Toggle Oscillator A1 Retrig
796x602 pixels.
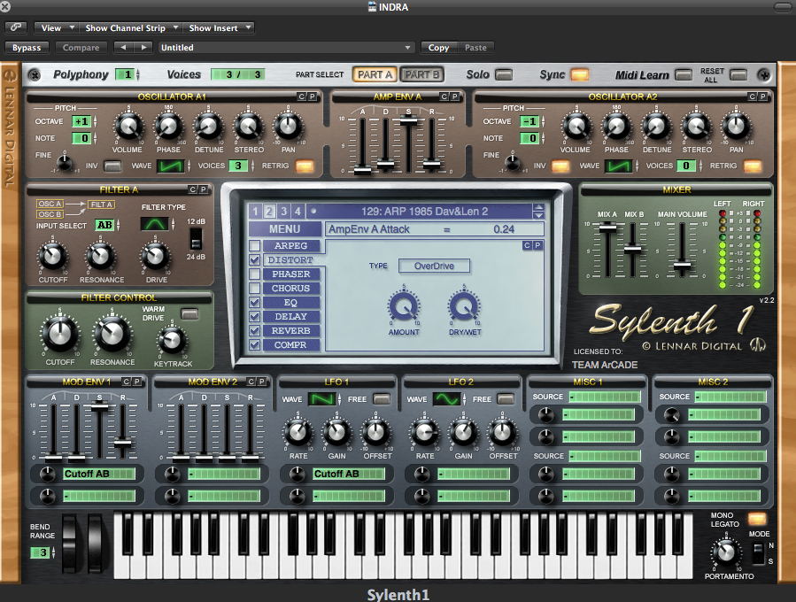(x=305, y=166)
